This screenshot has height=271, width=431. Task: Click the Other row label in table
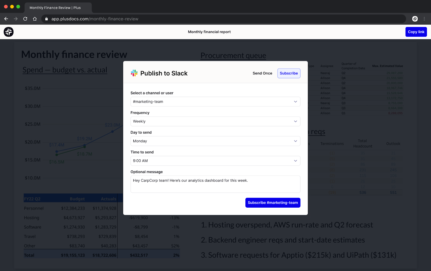(x=30, y=246)
